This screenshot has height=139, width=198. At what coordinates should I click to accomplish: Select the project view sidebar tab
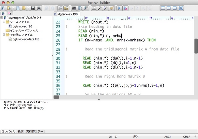[3, 13]
